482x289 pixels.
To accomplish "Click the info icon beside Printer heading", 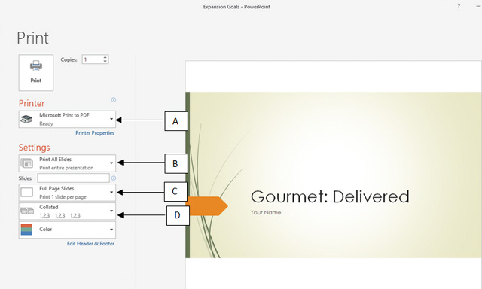I will point(114,100).
